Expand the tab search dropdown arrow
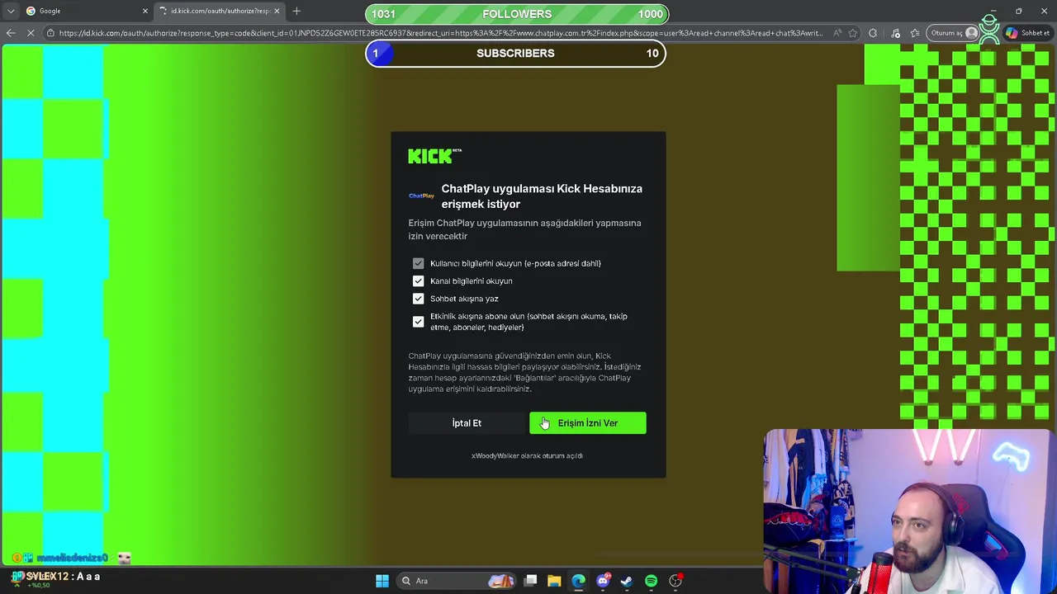The image size is (1057, 594). (x=11, y=11)
